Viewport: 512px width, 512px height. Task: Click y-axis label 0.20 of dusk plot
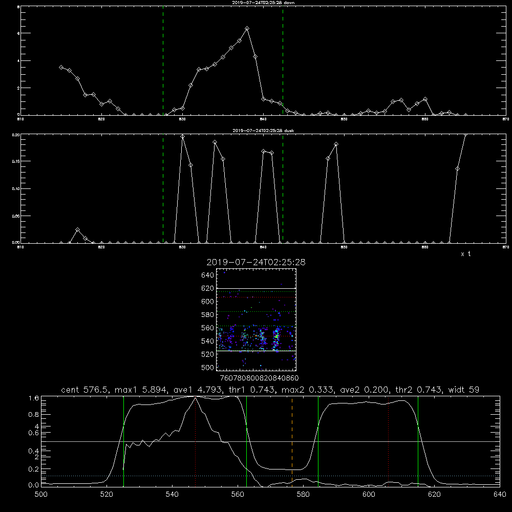16,135
